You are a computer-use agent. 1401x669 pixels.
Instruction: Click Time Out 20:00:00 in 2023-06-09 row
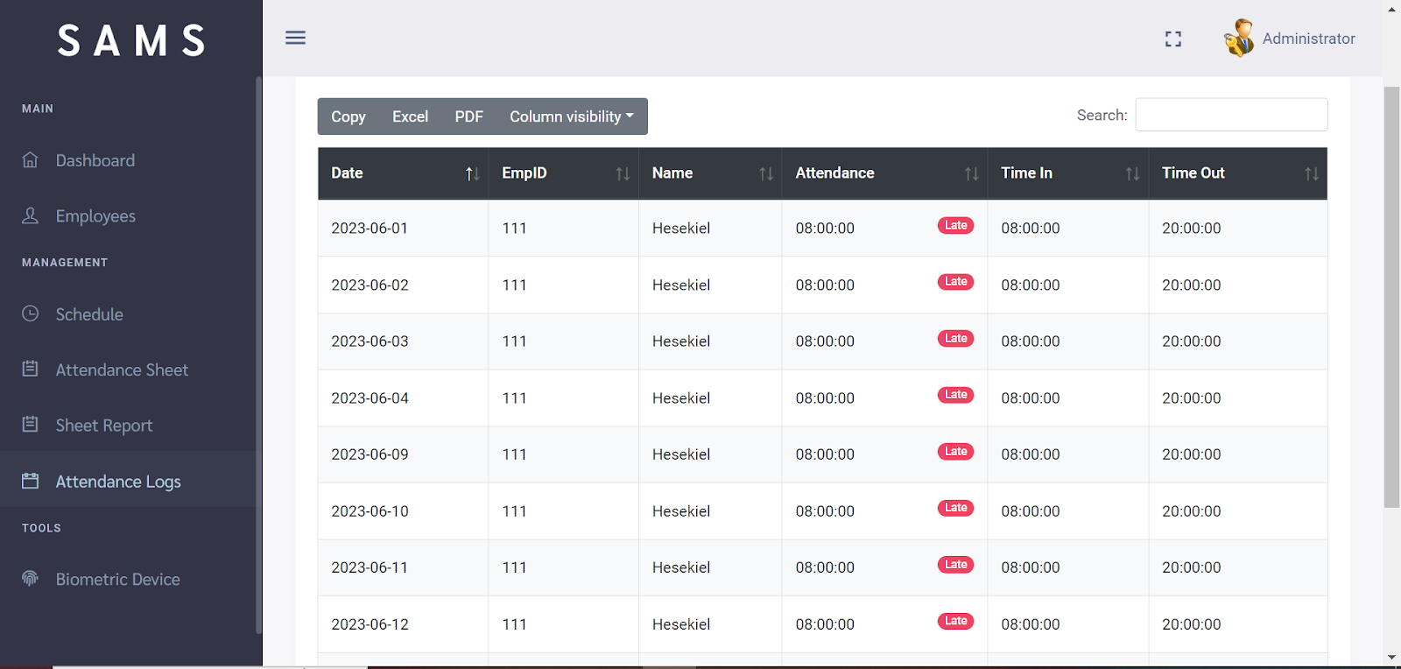pos(1191,454)
